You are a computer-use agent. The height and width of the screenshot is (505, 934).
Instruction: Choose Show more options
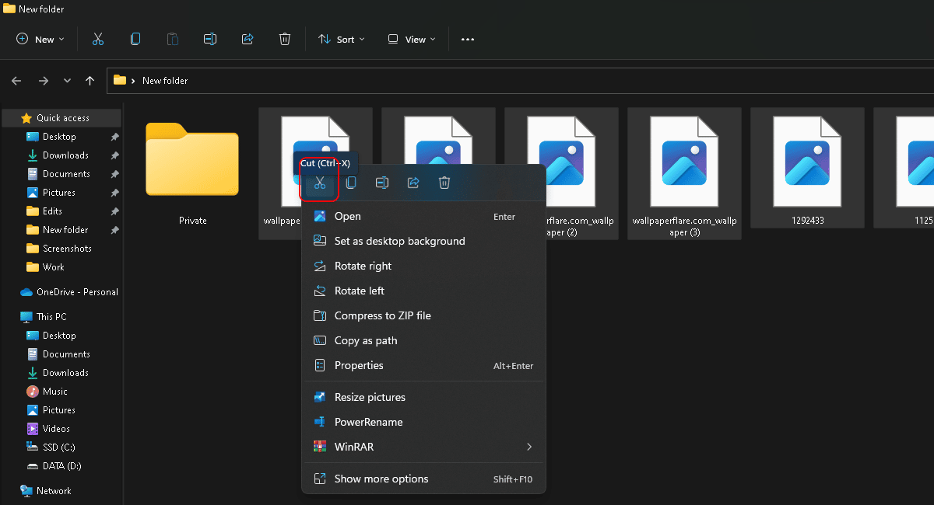(x=381, y=479)
